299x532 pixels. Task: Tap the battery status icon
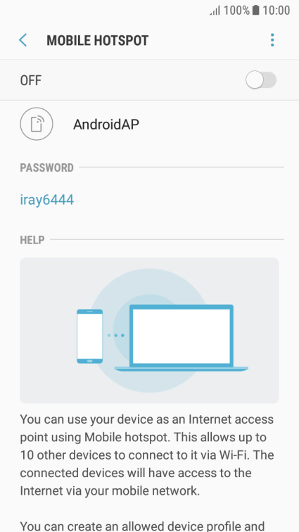[255, 10]
